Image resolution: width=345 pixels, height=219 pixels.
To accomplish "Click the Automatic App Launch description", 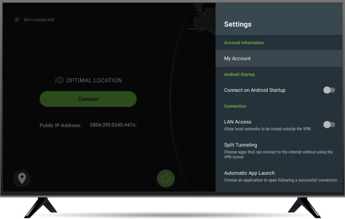I will click(281, 180).
